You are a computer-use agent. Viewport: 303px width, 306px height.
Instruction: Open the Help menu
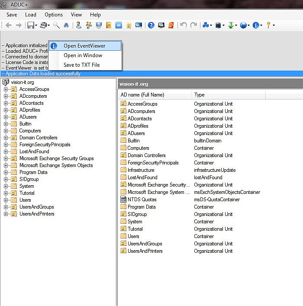[x=95, y=15]
